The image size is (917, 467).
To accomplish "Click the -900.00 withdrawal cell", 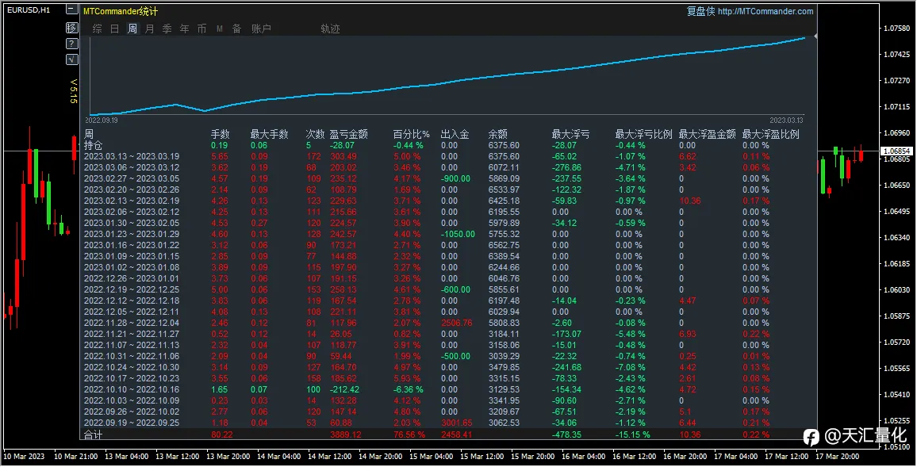I will point(455,179).
